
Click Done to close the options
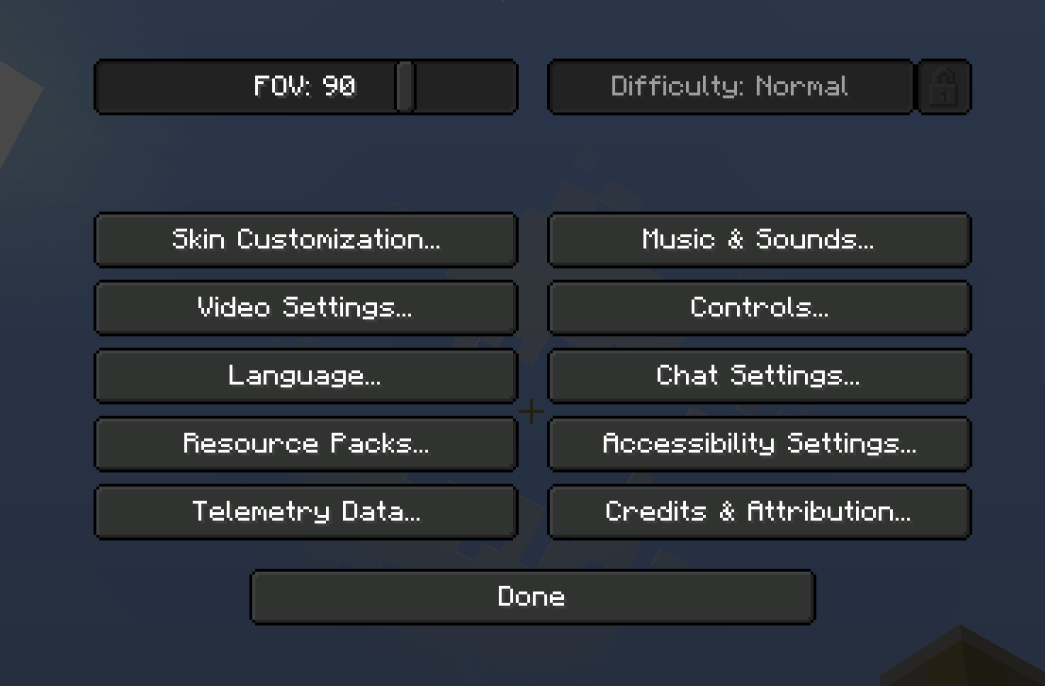[x=533, y=596]
